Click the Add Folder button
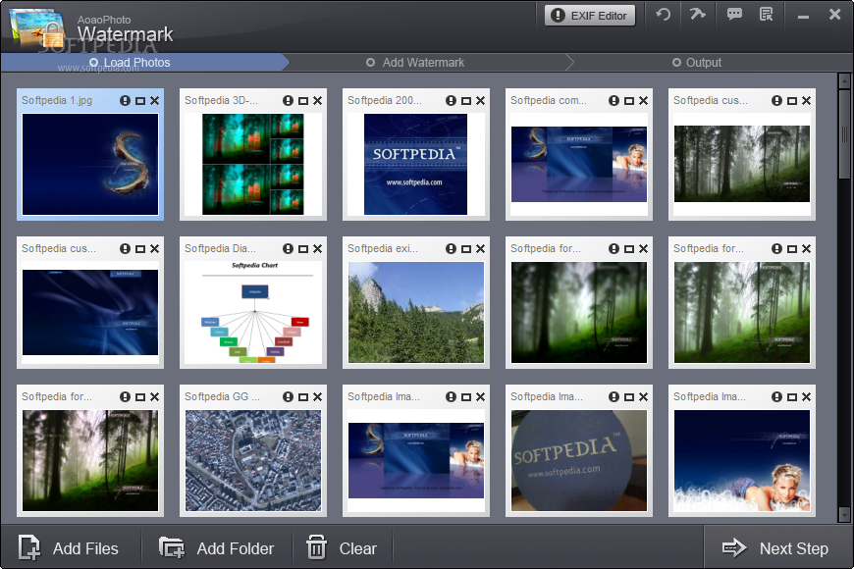 217,547
